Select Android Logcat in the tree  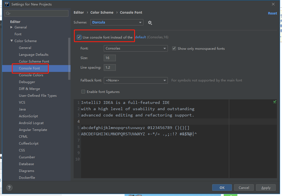click(x=31, y=123)
